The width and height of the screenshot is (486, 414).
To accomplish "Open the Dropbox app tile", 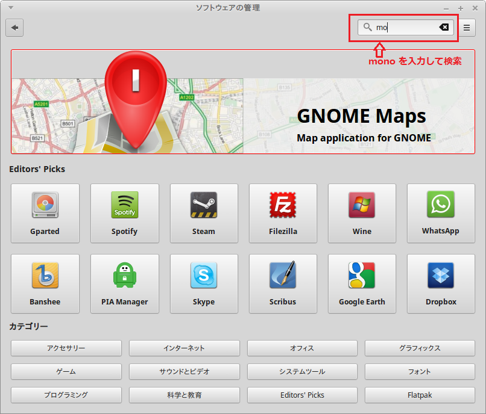I will 441,284.
